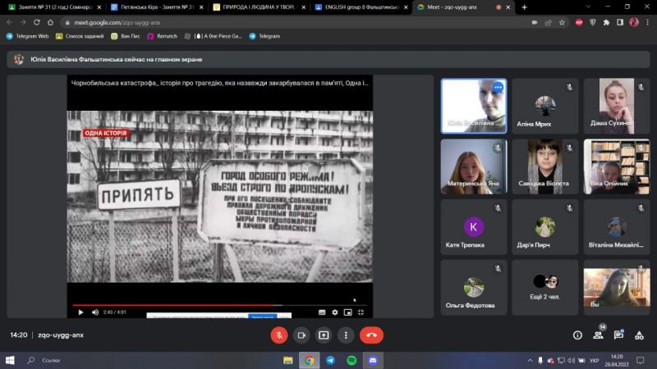Select Катя Трепака participant tile
This screenshot has width=657, height=369.
pos(474,227)
